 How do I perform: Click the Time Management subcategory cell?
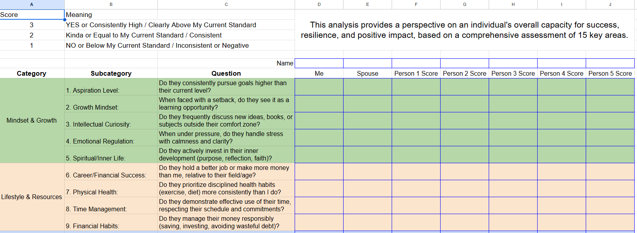coord(111,205)
